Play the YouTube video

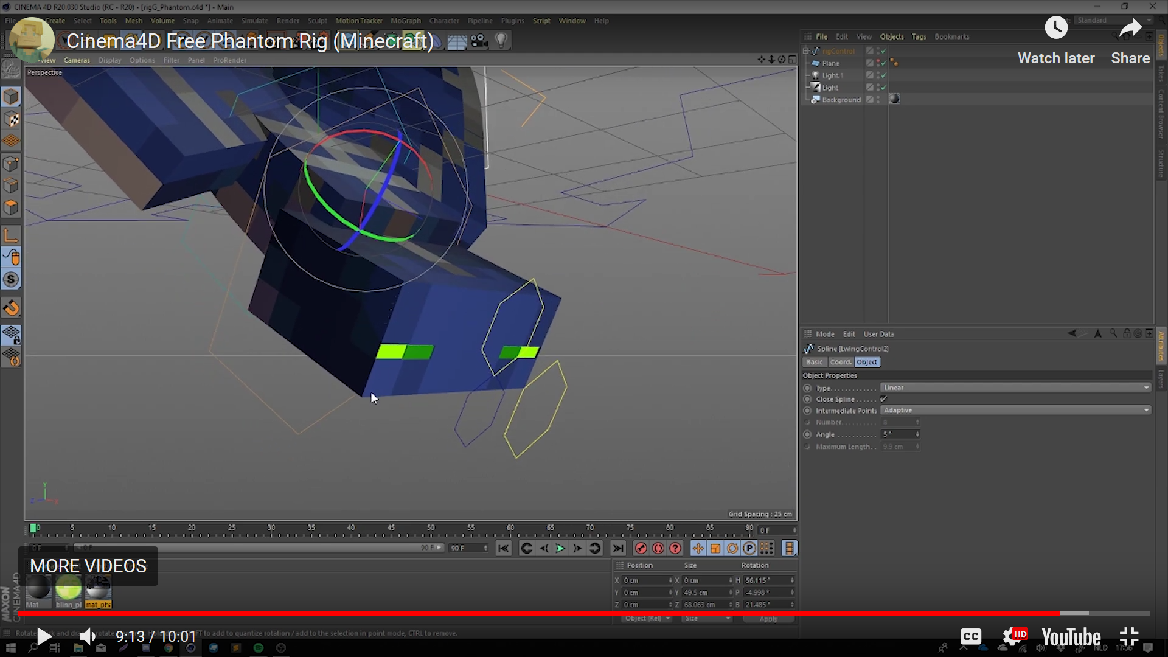click(x=44, y=636)
